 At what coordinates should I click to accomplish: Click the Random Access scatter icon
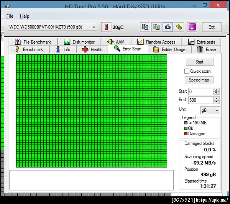(x=140, y=42)
